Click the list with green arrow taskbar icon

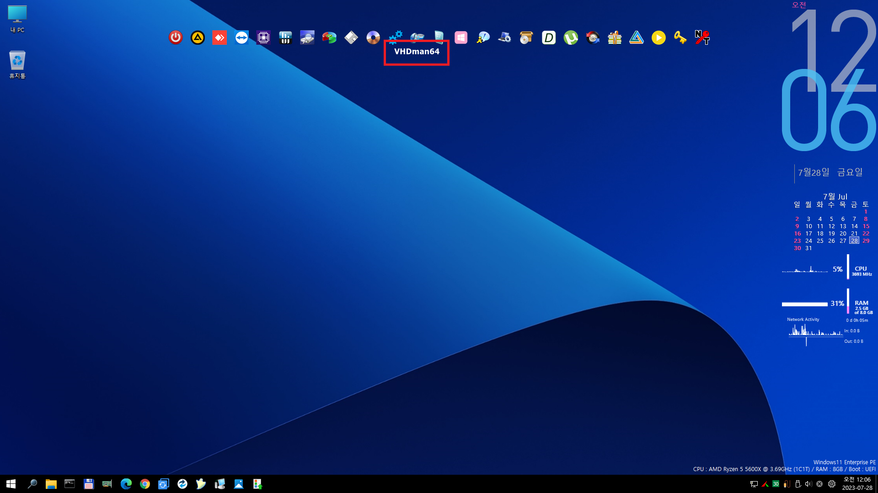click(257, 484)
